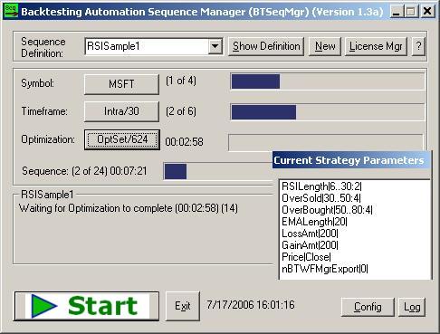Viewport: 440px width, 334px height.
Task: Select nBTWFMgrExport|0| parameter line
Action: pos(325,269)
